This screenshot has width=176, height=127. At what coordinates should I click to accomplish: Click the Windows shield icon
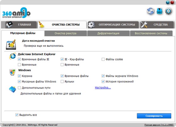pyautogui.click(x=12, y=72)
